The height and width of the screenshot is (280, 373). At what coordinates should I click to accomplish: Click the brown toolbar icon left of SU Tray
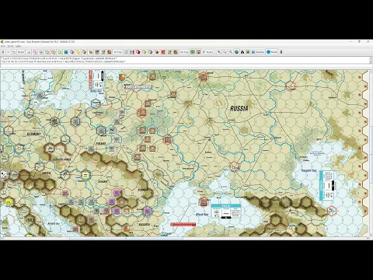pyautogui.click(x=110, y=52)
